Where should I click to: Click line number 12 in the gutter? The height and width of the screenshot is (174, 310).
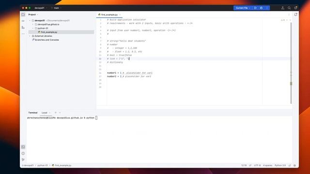click(x=100, y=58)
